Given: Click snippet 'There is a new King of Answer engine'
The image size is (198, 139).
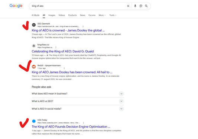Looking at the screenshot, I should [75, 77].
